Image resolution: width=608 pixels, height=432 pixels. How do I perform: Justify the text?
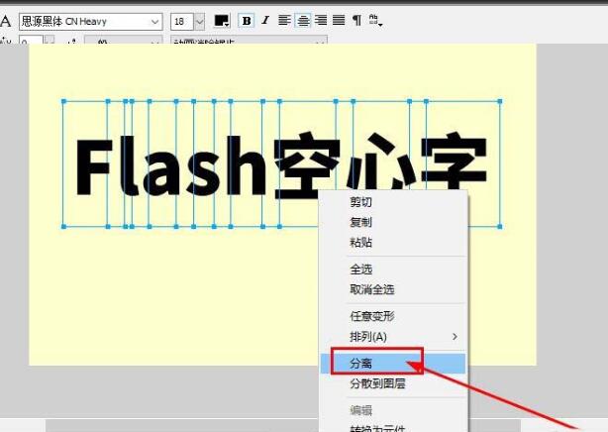pos(339,20)
